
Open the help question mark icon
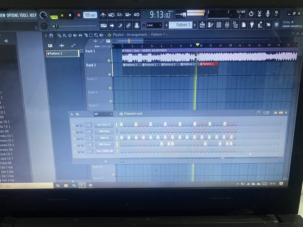coord(276,14)
